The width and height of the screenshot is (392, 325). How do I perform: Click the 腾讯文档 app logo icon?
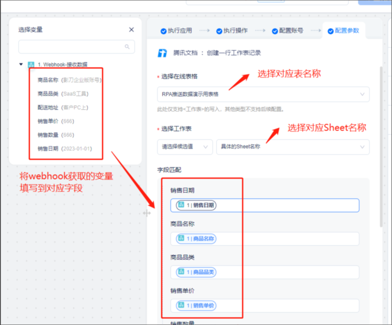click(x=162, y=53)
